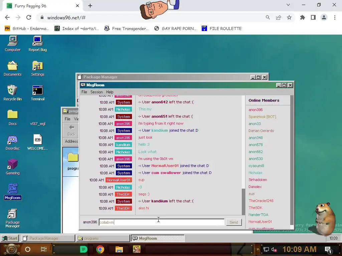Click the windows96.net address bar
Viewport: 342px width, 256px height.
151,17
